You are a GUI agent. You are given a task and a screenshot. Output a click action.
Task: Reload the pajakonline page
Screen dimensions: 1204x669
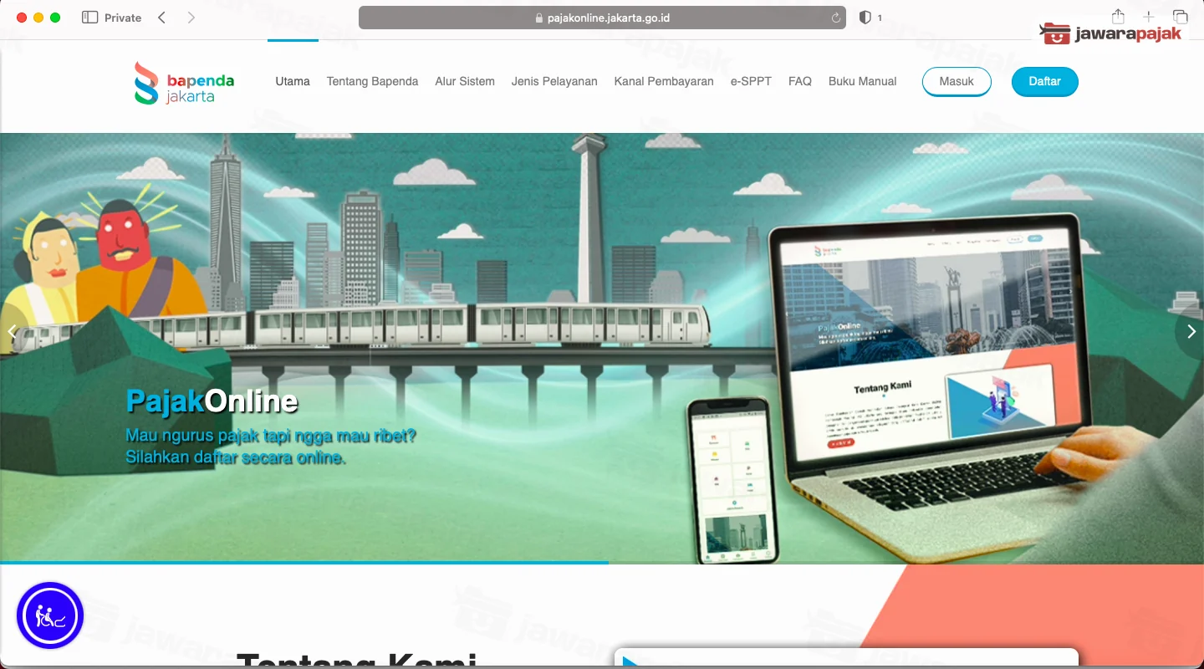coord(835,18)
